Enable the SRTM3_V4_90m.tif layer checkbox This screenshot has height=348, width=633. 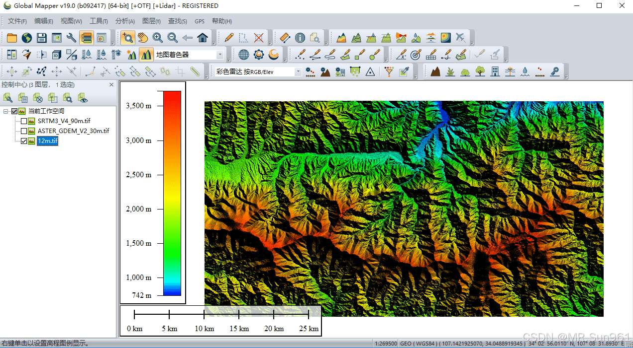(24, 121)
